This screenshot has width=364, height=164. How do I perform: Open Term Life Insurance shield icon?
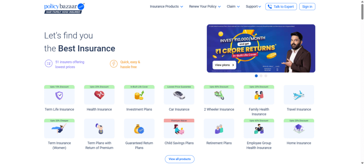tap(59, 95)
